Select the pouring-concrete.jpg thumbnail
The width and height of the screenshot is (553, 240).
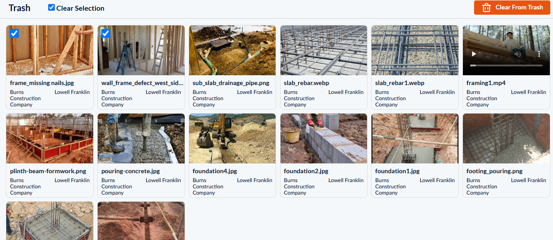[x=141, y=138]
